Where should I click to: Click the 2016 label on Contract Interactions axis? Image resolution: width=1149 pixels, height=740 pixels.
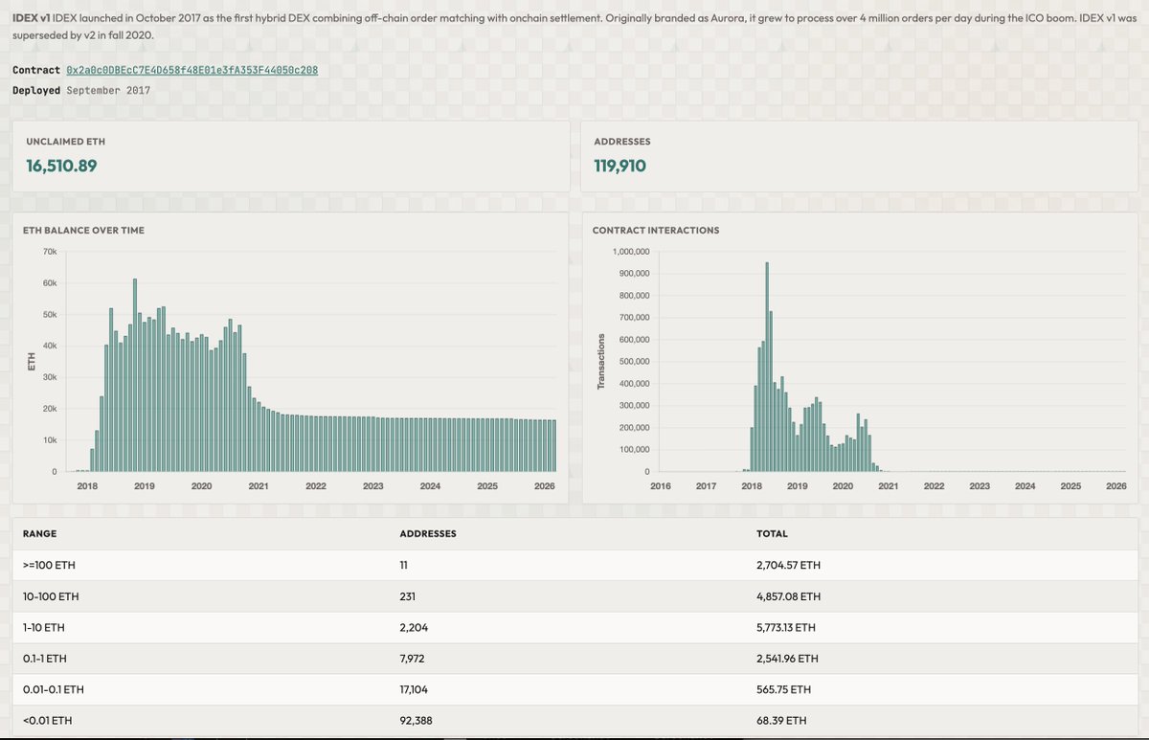point(661,486)
